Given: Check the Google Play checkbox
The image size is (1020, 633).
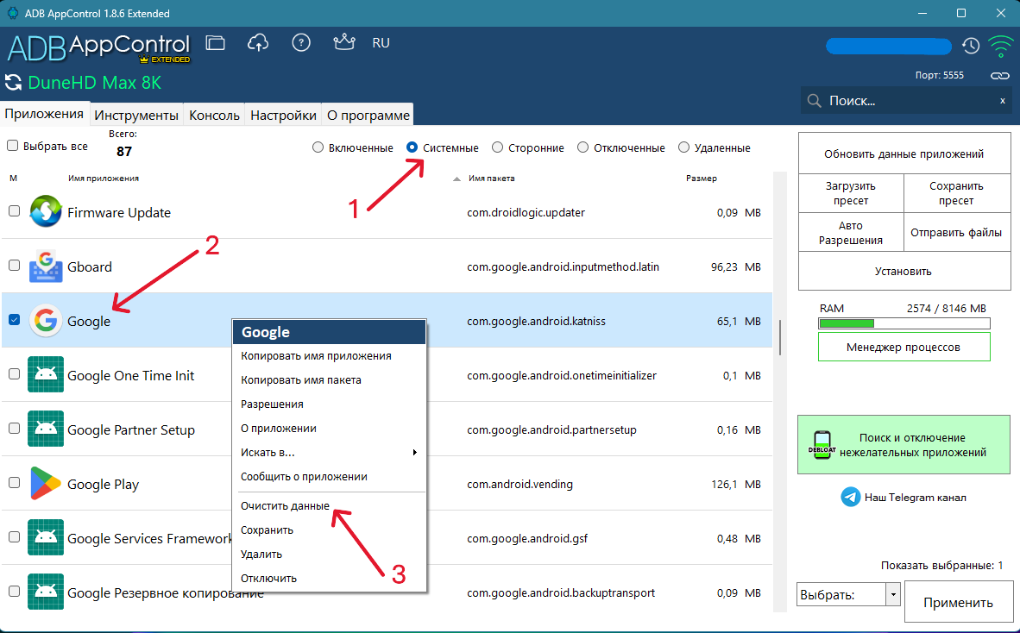Looking at the screenshot, I should pyautogui.click(x=14, y=482).
